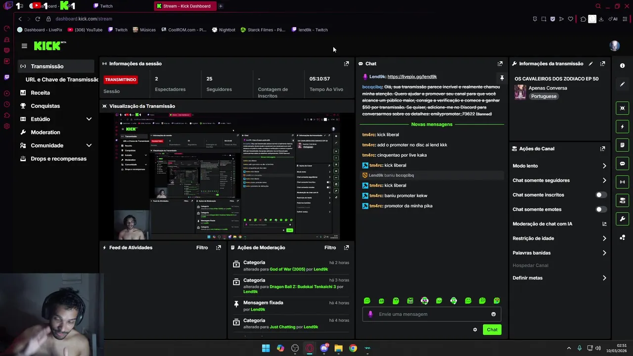Toggle Chat somente inscritos switch
633x356 pixels.
coord(601,195)
